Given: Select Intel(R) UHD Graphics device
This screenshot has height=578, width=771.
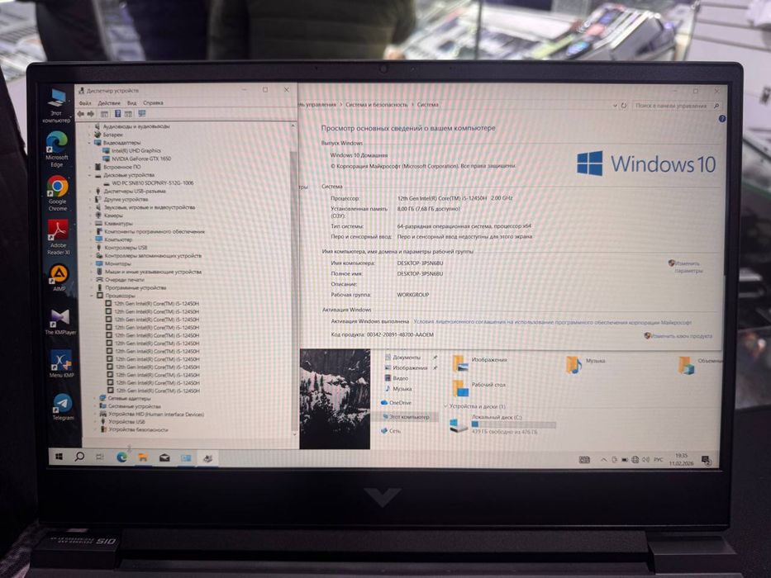Looking at the screenshot, I should pyautogui.click(x=131, y=151).
